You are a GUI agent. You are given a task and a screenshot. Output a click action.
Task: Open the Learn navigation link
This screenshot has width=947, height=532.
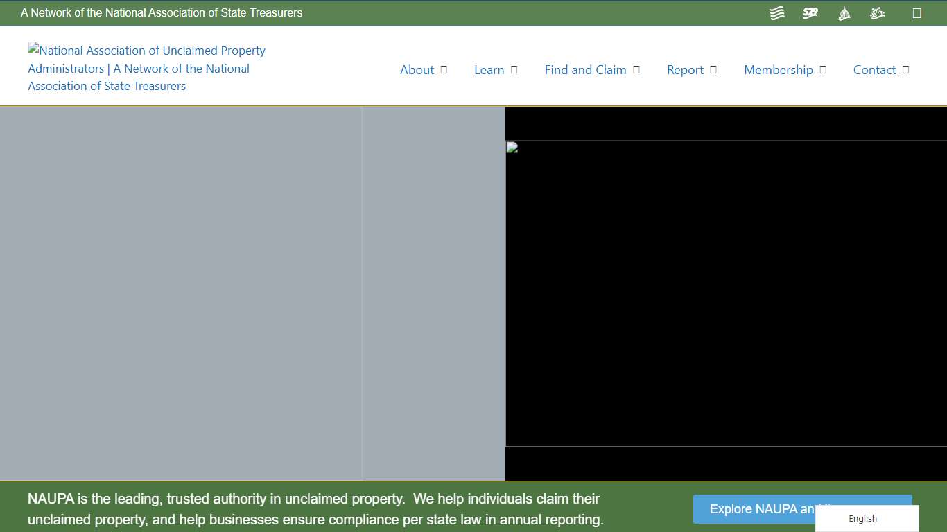pyautogui.click(x=489, y=69)
